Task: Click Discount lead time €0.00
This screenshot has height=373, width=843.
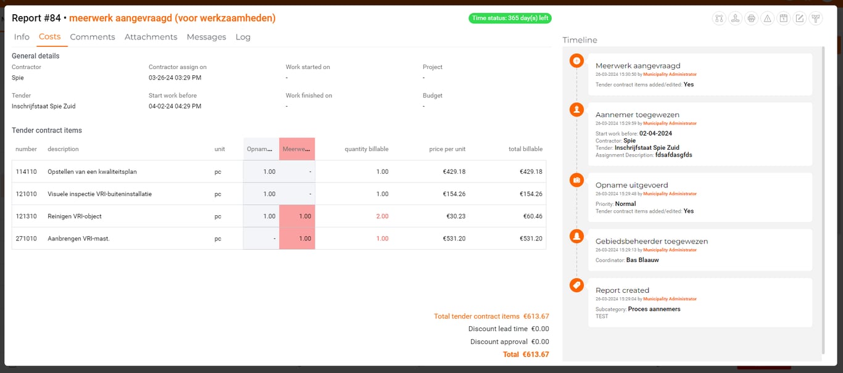Action: click(x=509, y=329)
